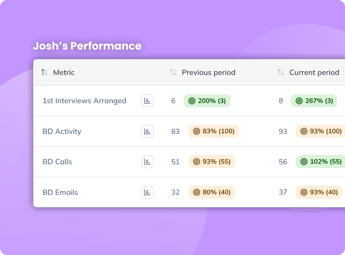Screen dimensions: 345x255
Task: Click BD Activity previous value 83
Action: 175,131
